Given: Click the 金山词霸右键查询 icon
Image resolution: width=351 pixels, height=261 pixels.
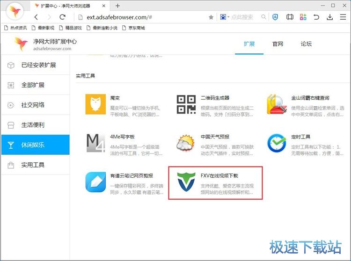Looking at the screenshot, I should pyautogui.click(x=277, y=104).
